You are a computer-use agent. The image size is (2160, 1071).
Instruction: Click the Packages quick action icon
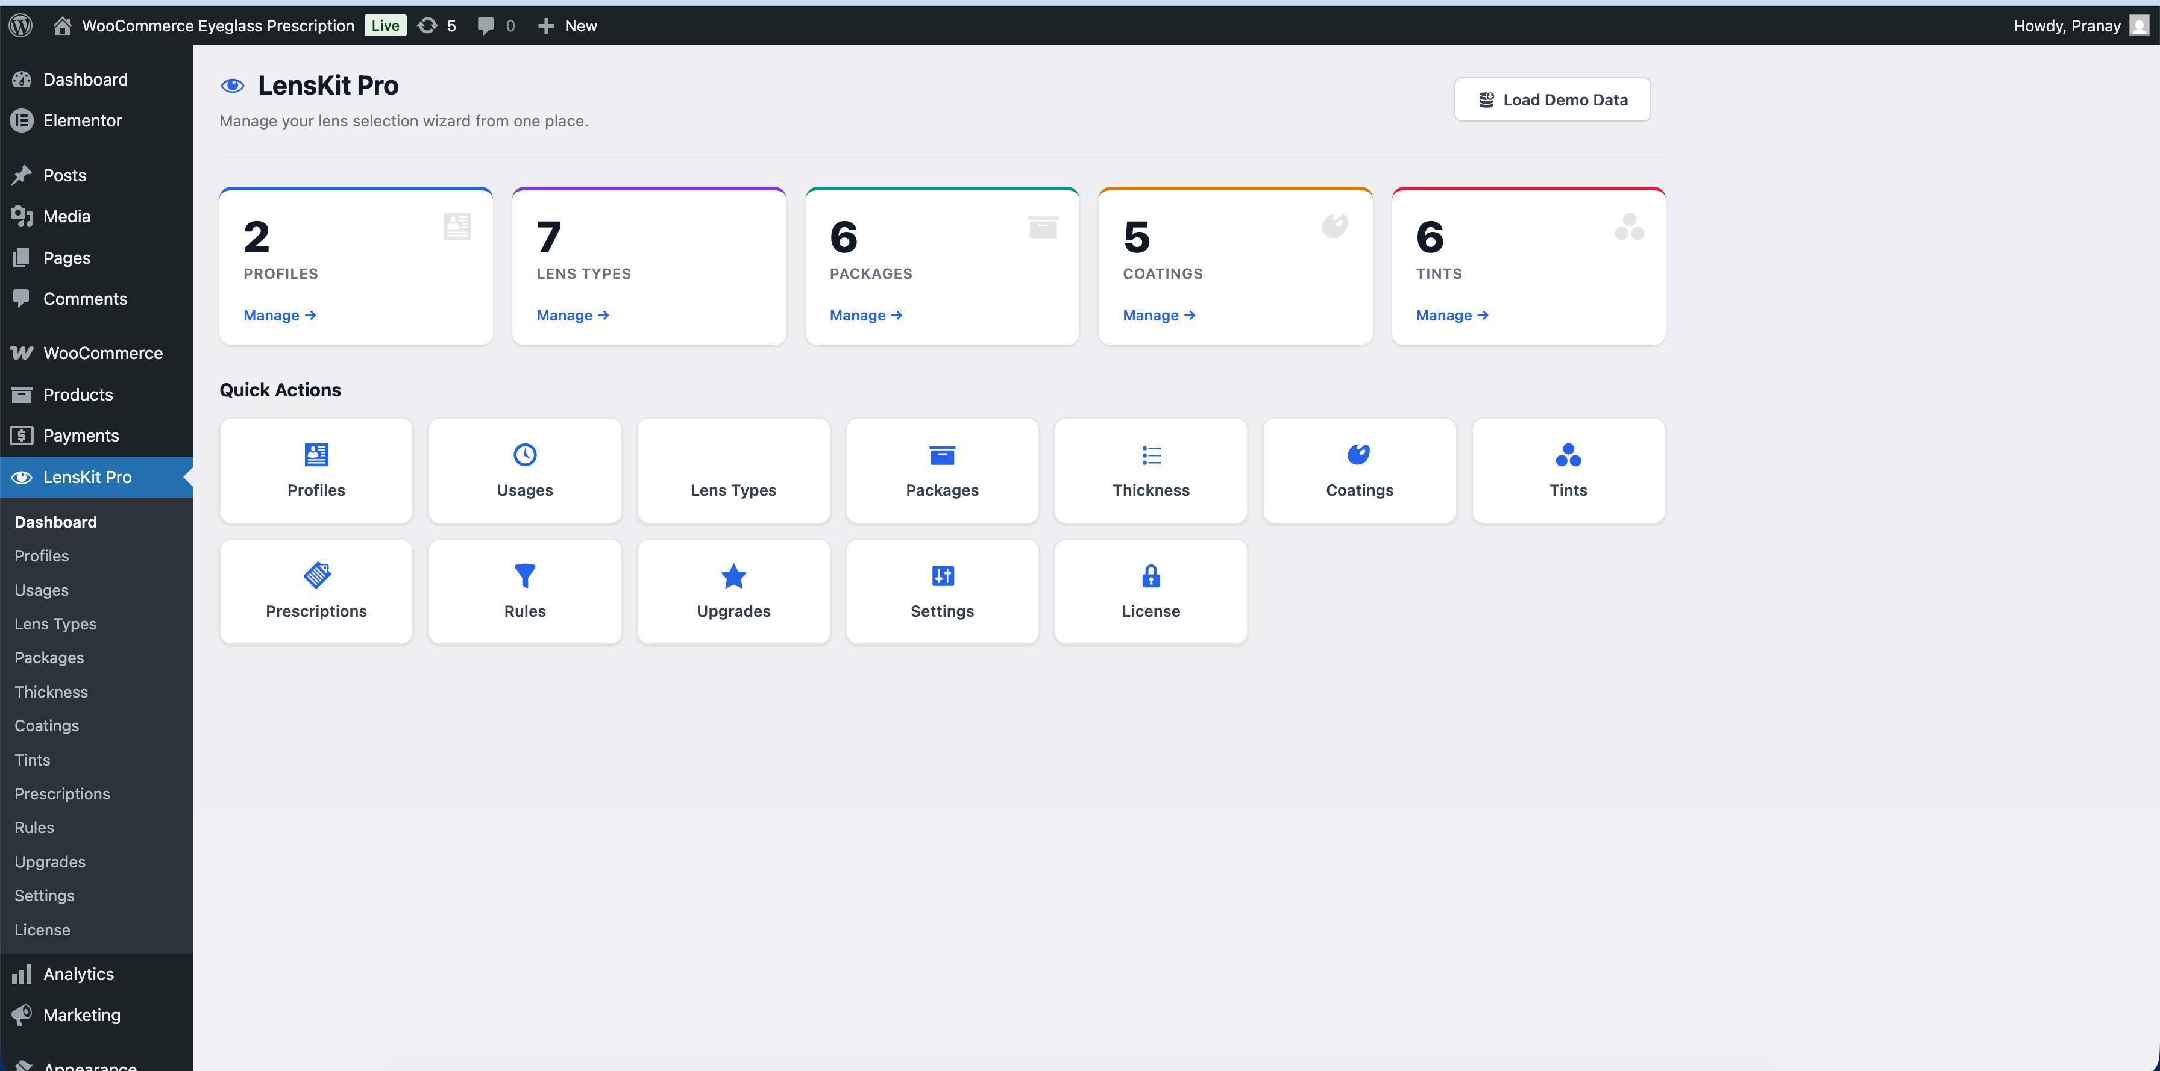point(941,454)
